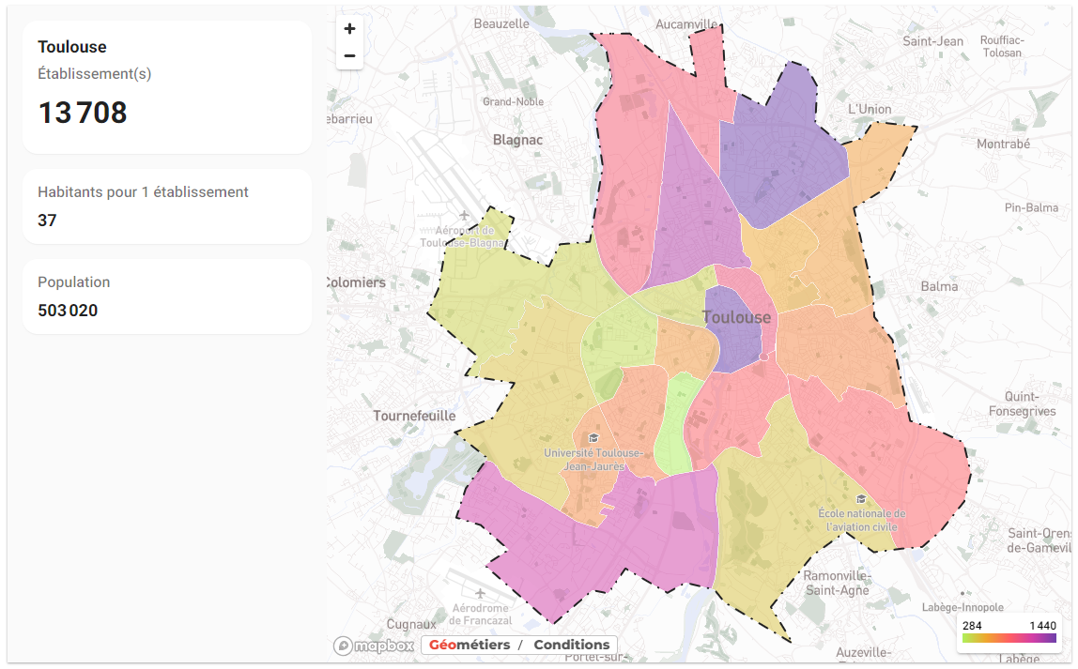Click the Aéroport de Toulouse-Blagnac airplane icon
The height and width of the screenshot is (669, 1078).
pyautogui.click(x=465, y=217)
